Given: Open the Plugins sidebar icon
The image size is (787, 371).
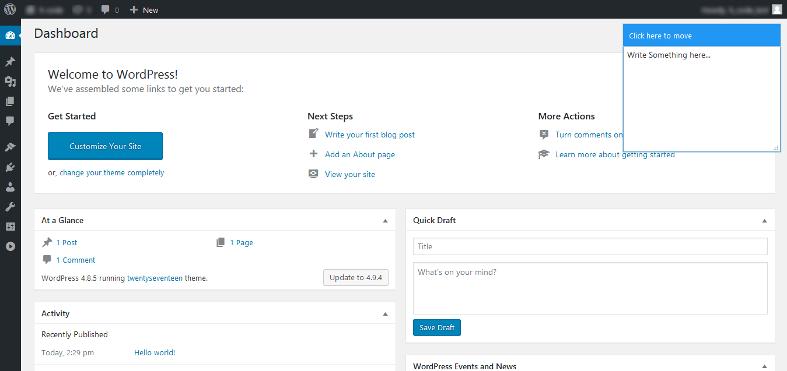Looking at the screenshot, I should point(10,168).
